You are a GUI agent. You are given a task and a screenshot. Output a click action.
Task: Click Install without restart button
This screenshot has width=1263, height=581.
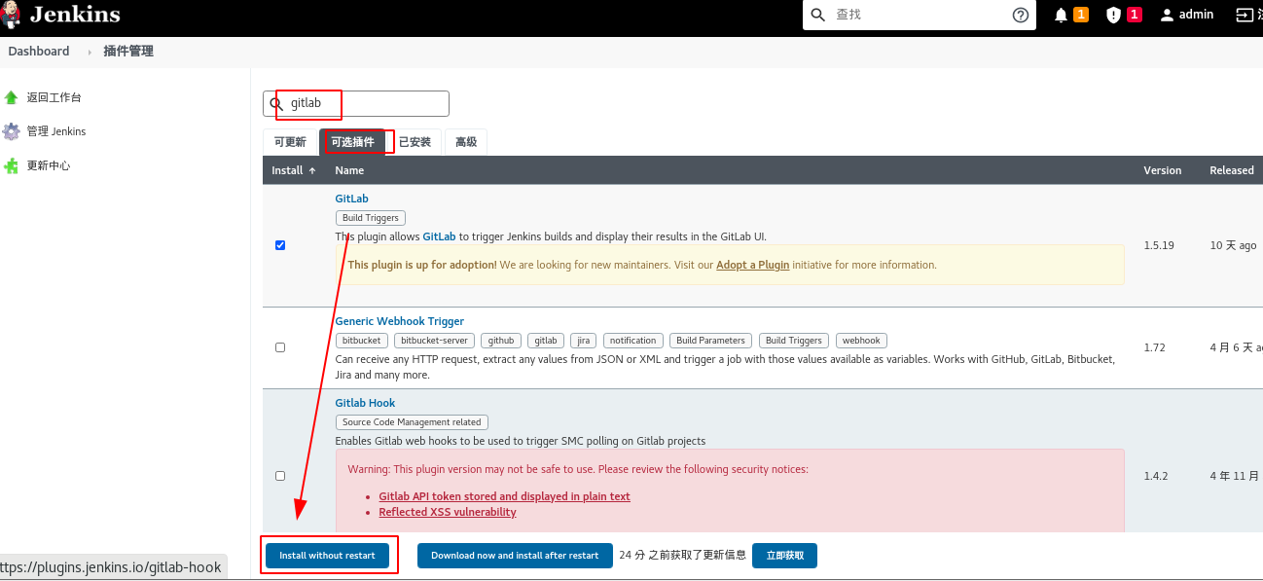[x=327, y=556]
